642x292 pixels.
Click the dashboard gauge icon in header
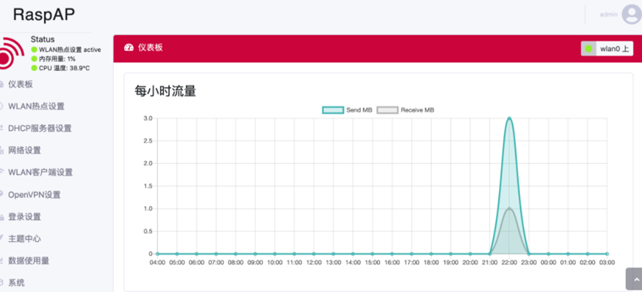pos(128,47)
